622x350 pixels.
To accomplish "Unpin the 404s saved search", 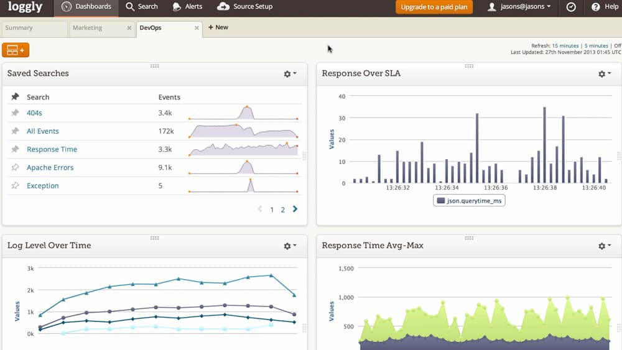I will pos(15,113).
